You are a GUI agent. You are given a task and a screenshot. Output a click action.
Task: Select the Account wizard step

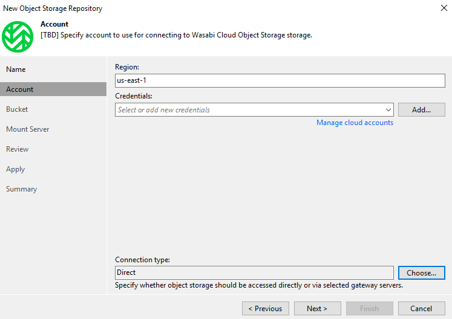[53, 89]
